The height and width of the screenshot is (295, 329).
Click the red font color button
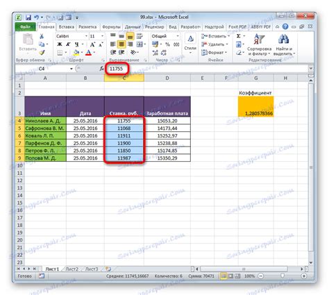88,53
